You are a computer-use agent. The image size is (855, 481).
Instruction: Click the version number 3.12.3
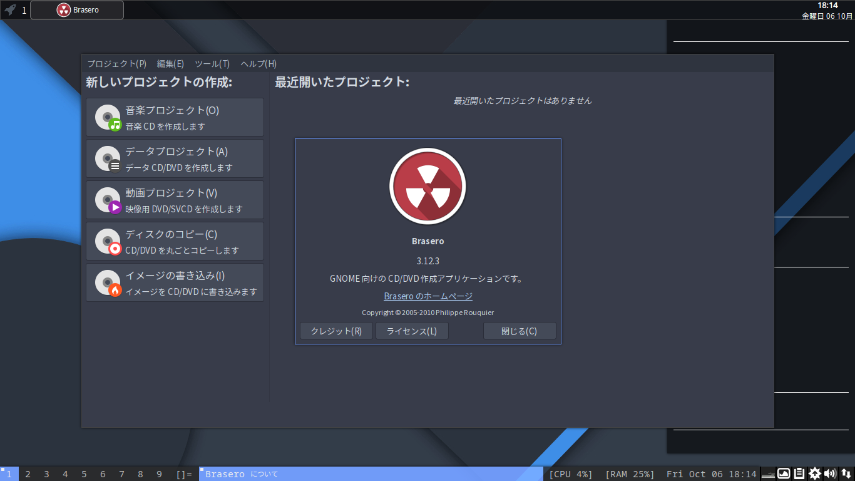(x=428, y=261)
